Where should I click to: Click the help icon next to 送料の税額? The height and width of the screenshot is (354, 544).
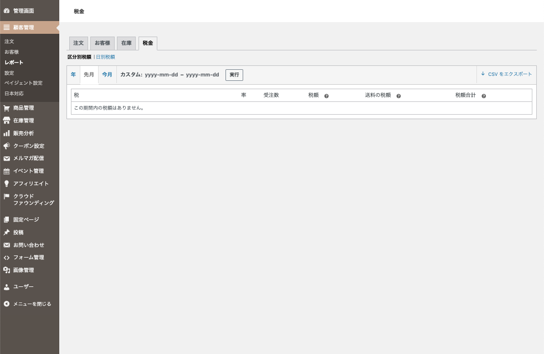tap(398, 96)
